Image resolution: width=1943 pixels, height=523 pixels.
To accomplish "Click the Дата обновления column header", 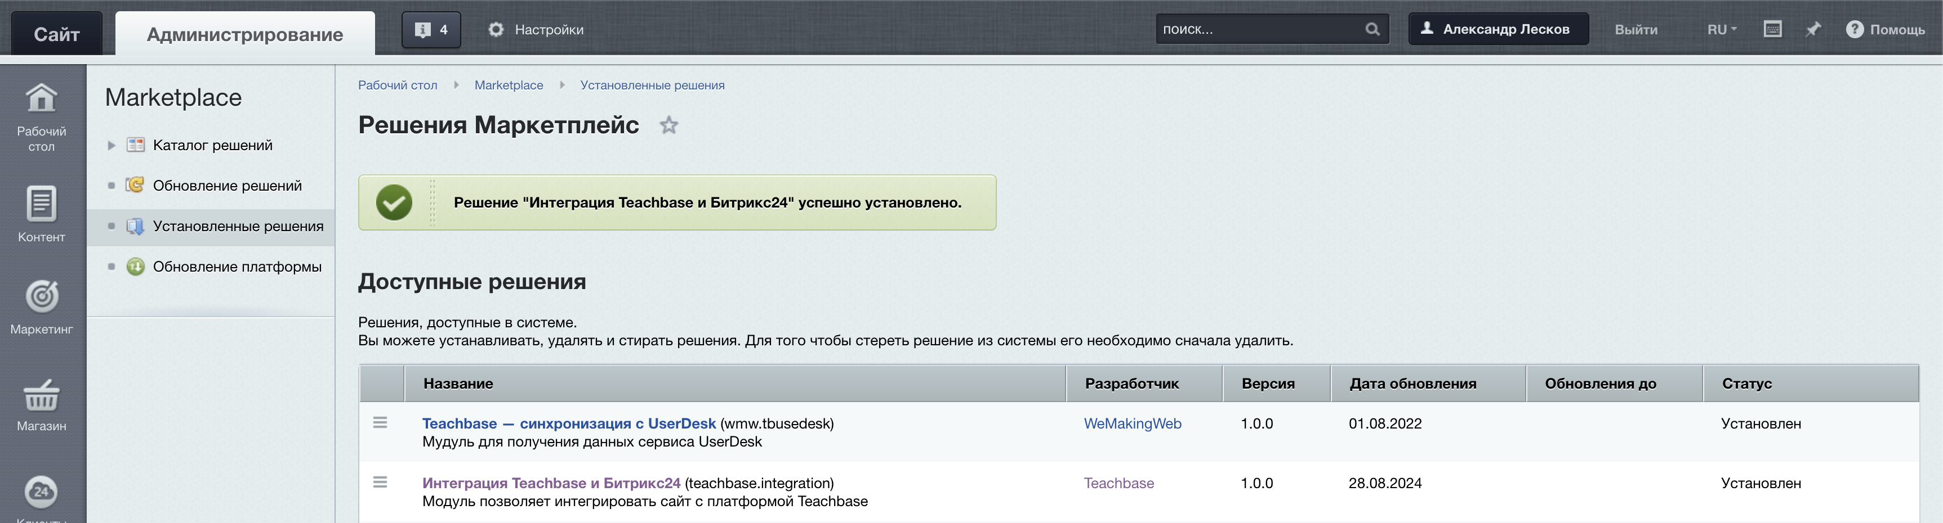I will pos(1429,384).
